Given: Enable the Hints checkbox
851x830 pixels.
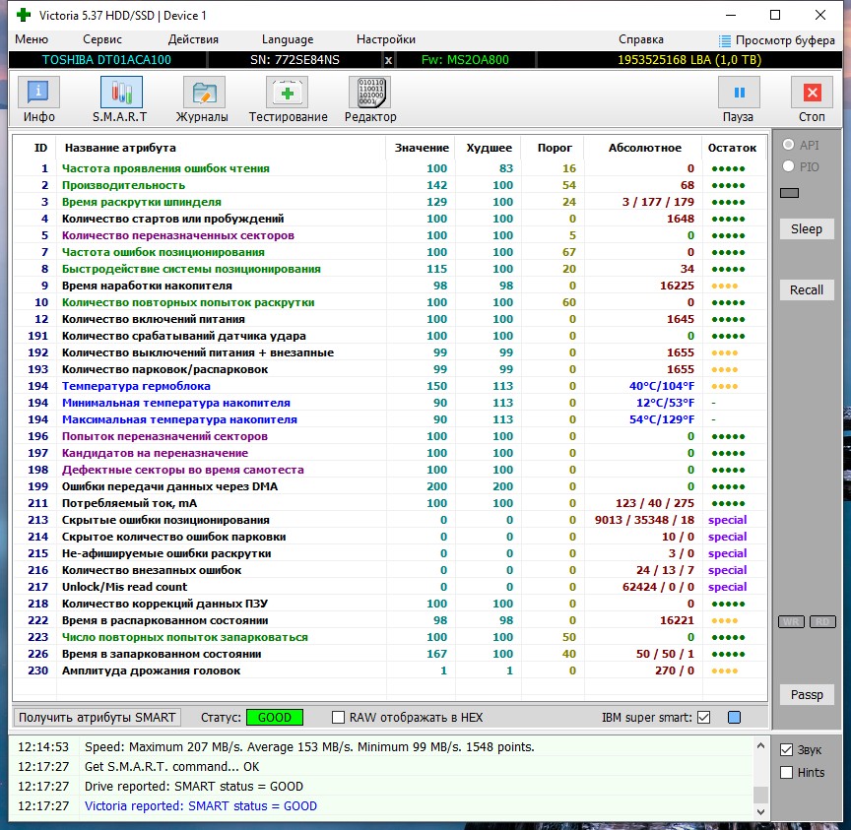Looking at the screenshot, I should tap(786, 773).
